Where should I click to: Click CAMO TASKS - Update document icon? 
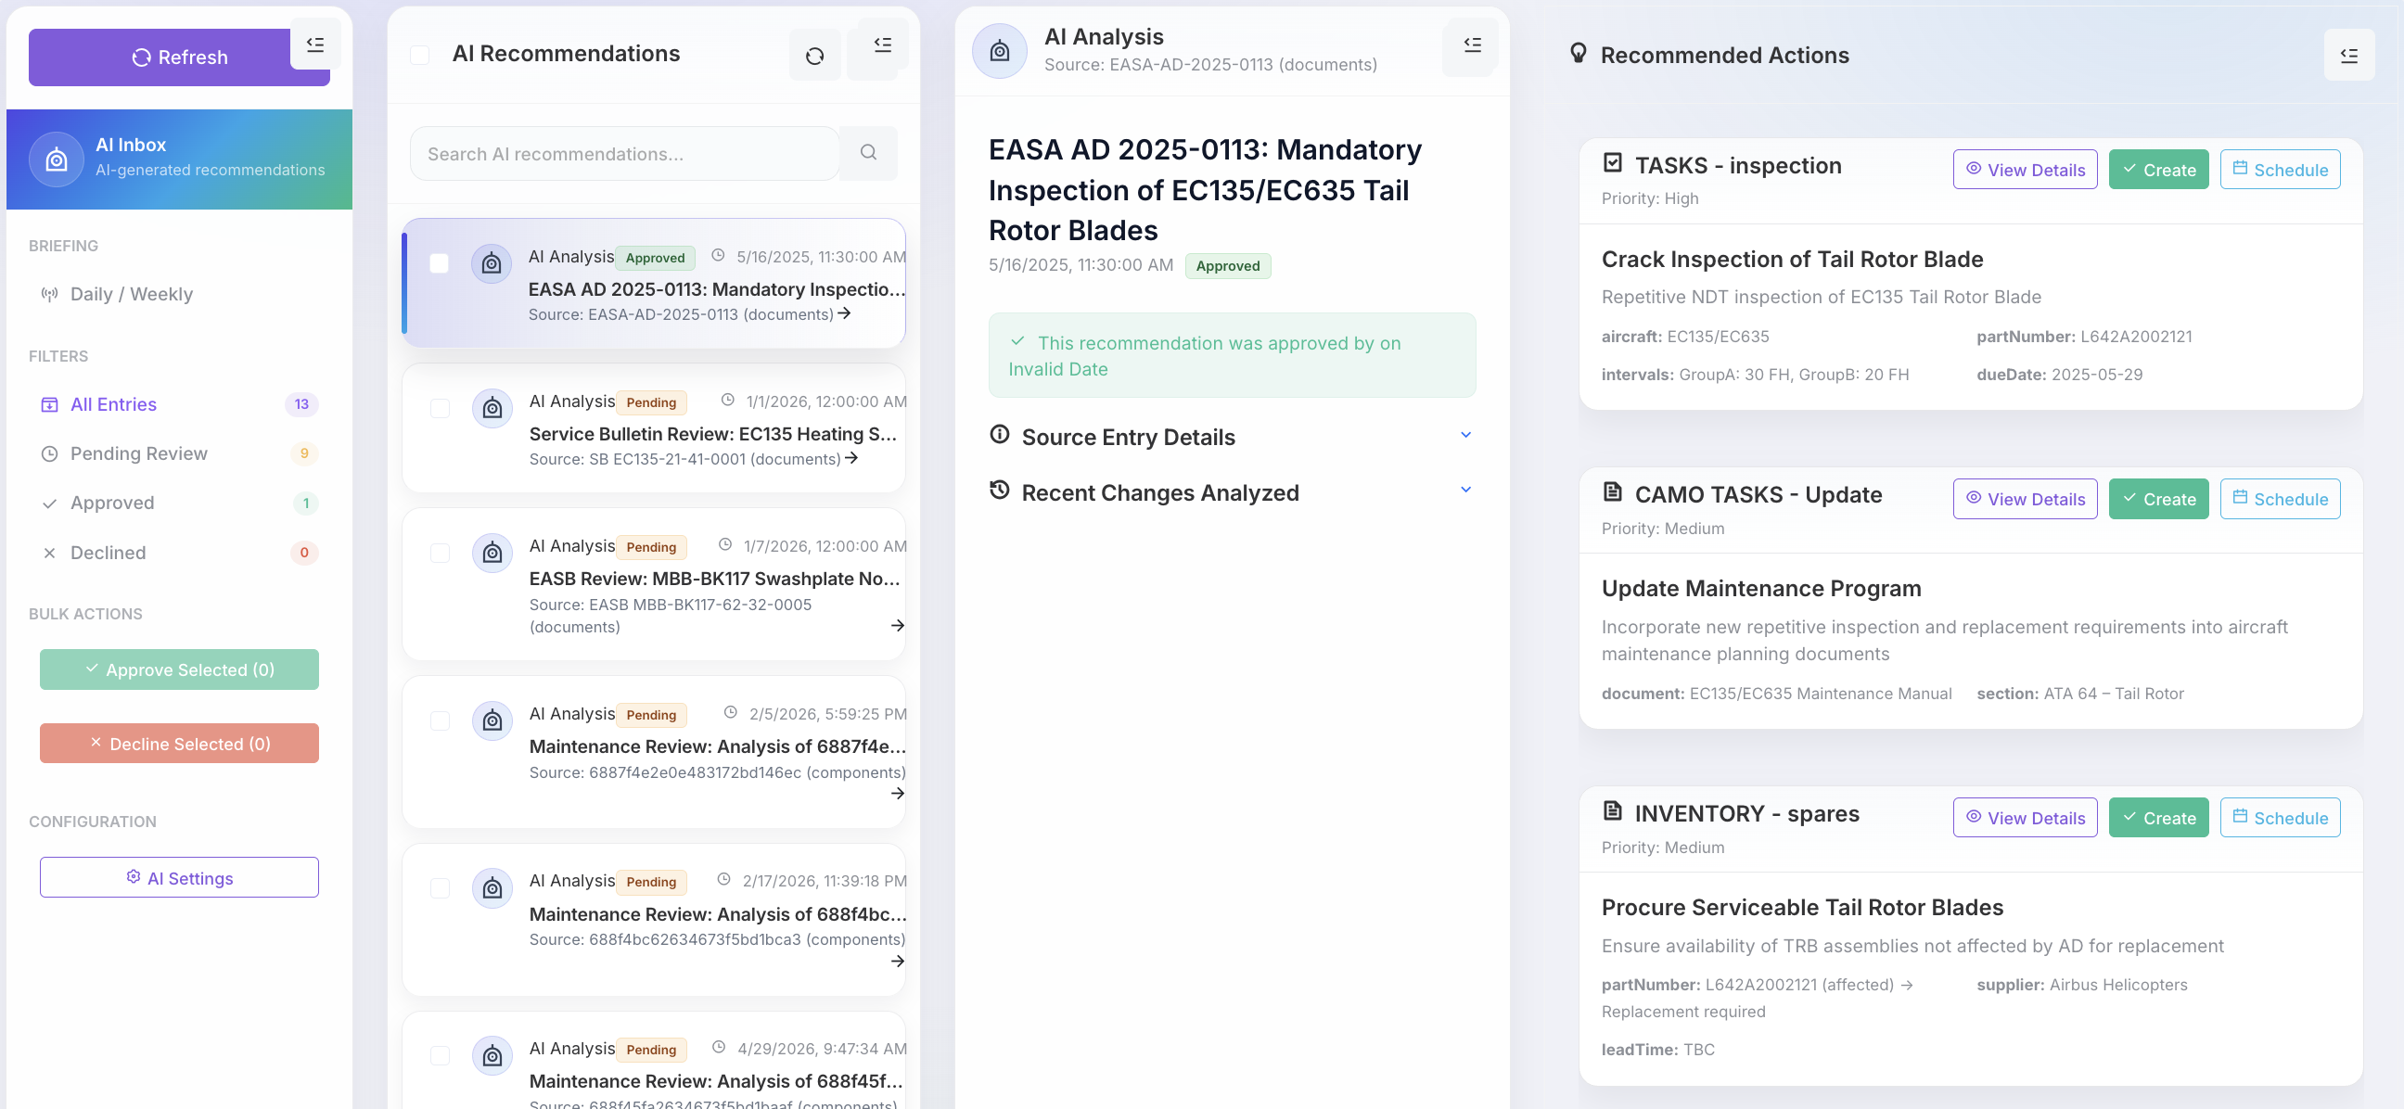(x=1612, y=491)
